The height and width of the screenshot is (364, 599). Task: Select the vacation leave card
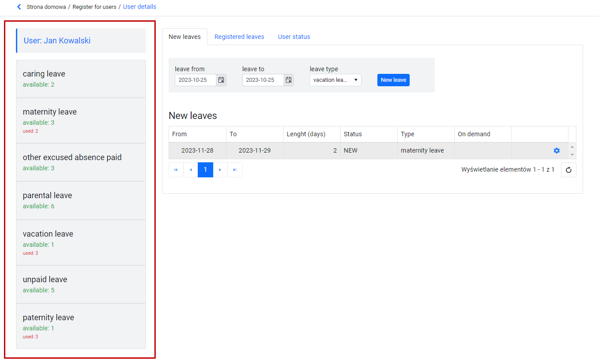click(81, 243)
